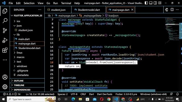Open the File menu

coord(11,3)
